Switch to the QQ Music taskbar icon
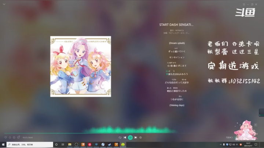This screenshot has width=264, height=148. pyautogui.click(x=123, y=144)
